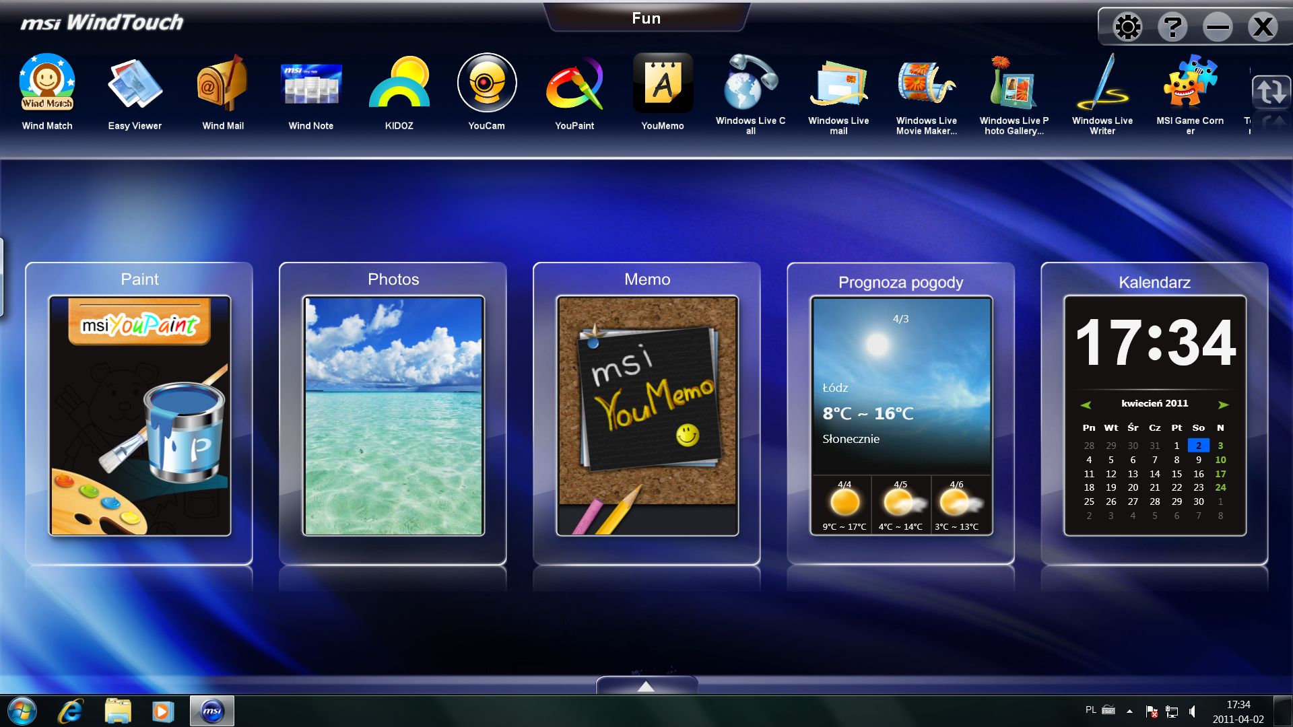
Task: Switch app page with arrows button
Action: (1270, 92)
